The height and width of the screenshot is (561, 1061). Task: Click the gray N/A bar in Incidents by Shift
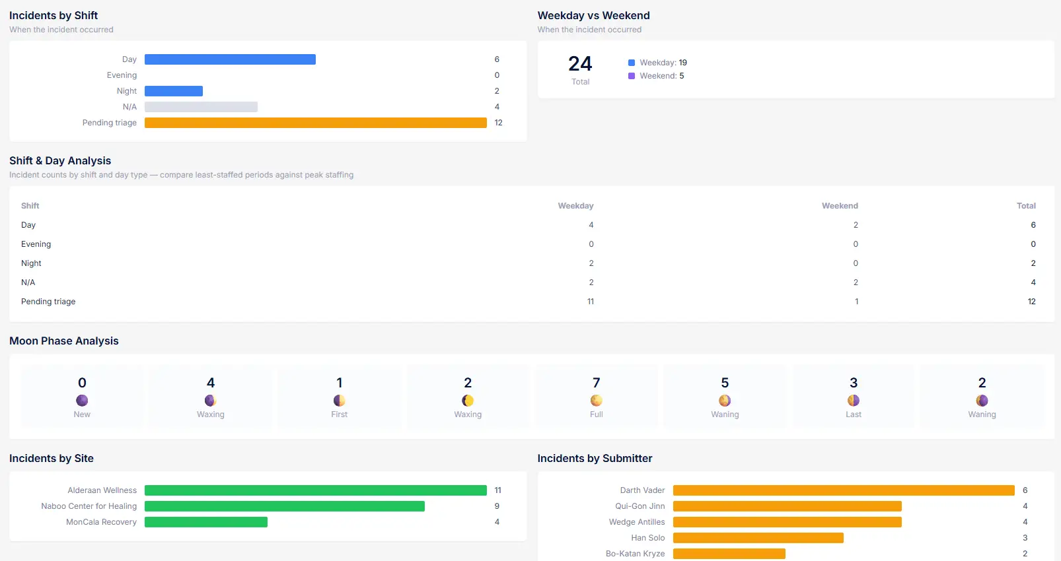201,107
